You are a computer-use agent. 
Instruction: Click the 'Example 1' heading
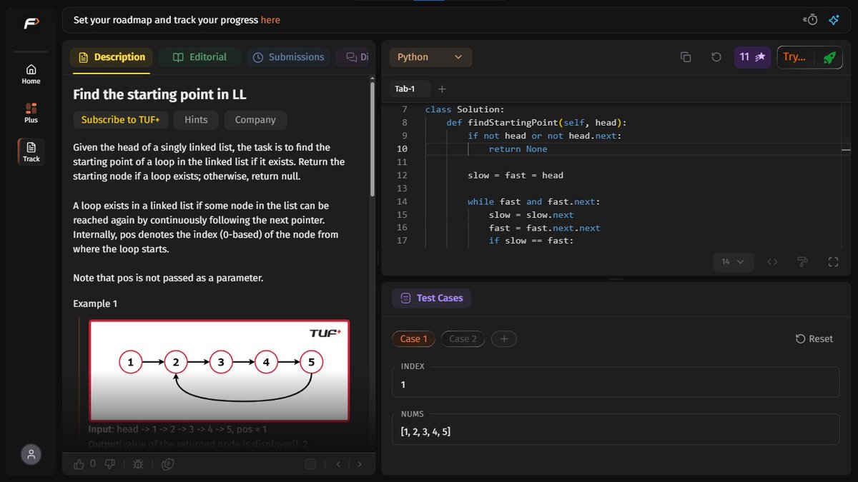coord(95,303)
